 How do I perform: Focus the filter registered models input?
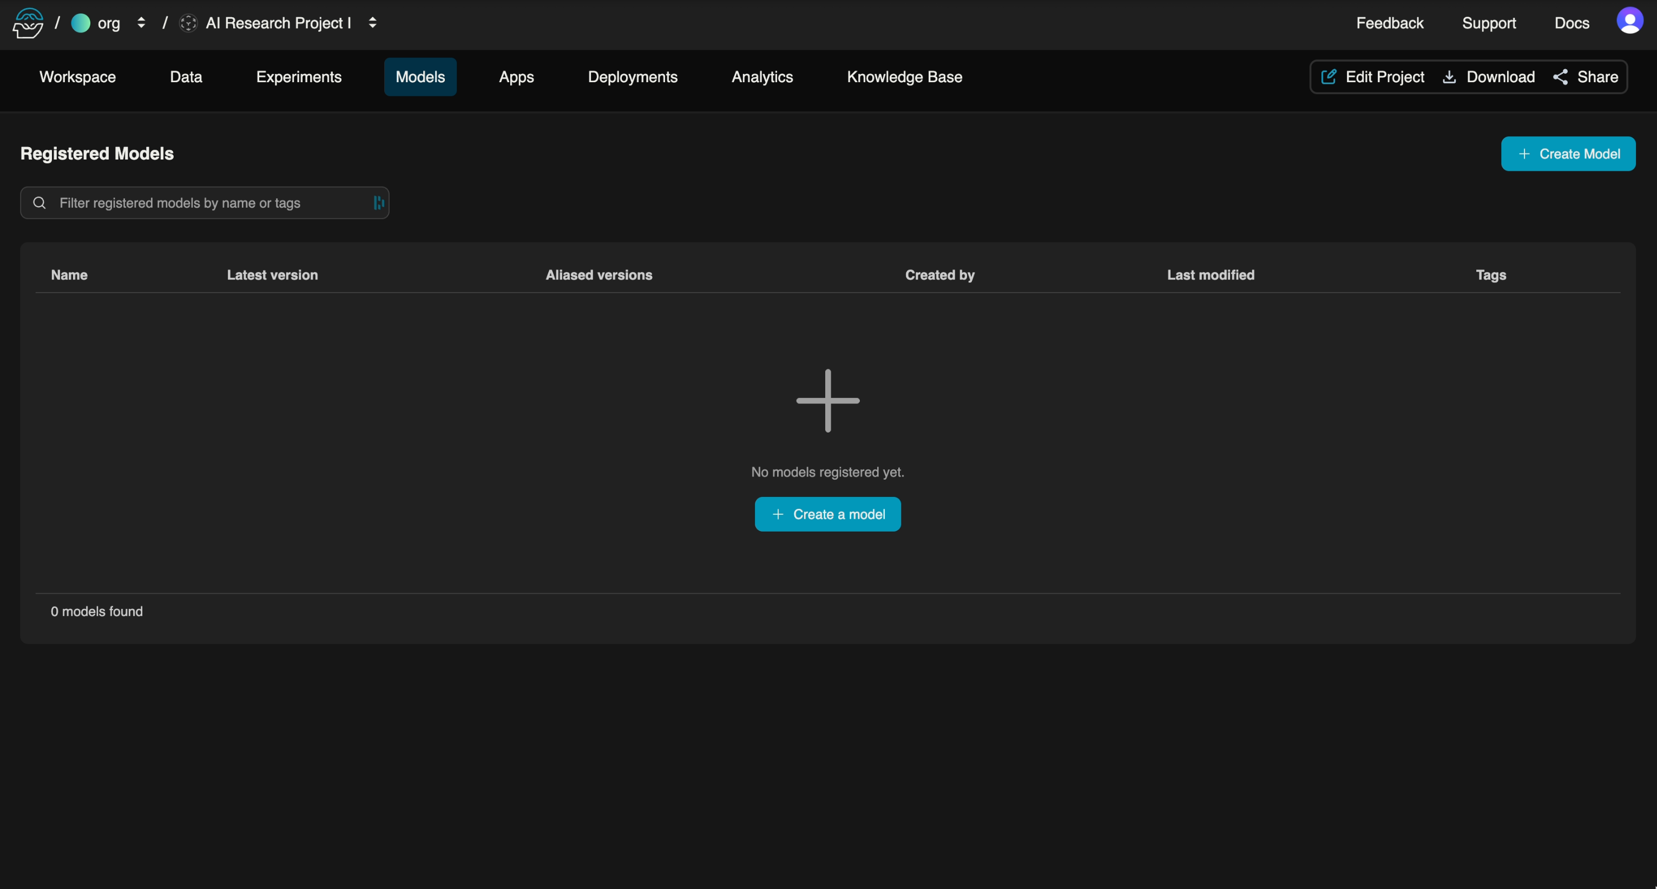[x=206, y=203]
